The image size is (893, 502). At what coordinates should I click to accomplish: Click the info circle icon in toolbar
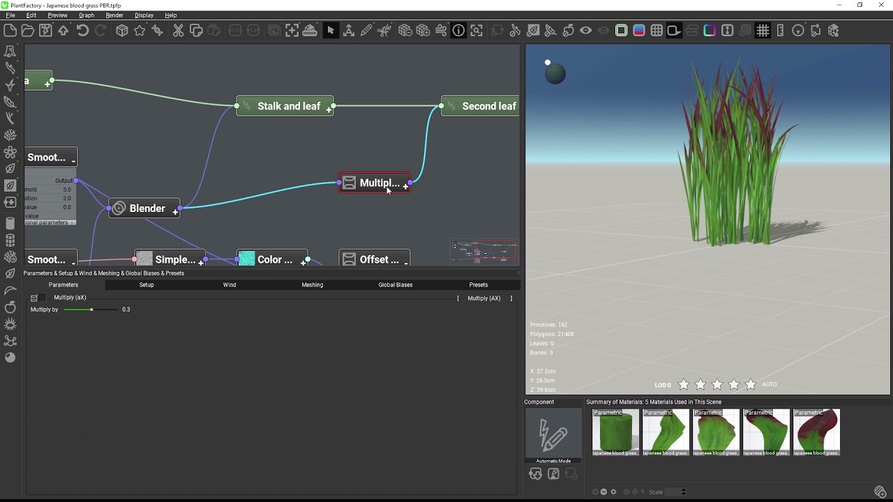tap(458, 31)
